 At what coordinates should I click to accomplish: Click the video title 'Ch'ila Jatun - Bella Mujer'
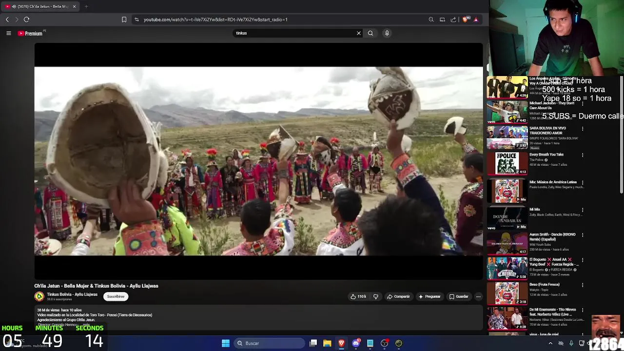(x=96, y=286)
